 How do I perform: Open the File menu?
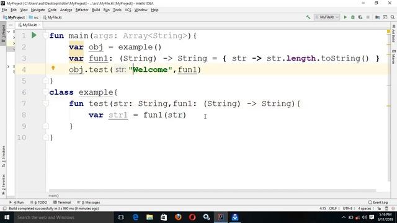pos(4,10)
